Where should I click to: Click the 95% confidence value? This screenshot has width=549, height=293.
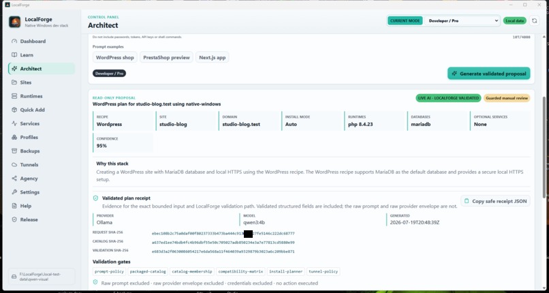pyautogui.click(x=101, y=146)
